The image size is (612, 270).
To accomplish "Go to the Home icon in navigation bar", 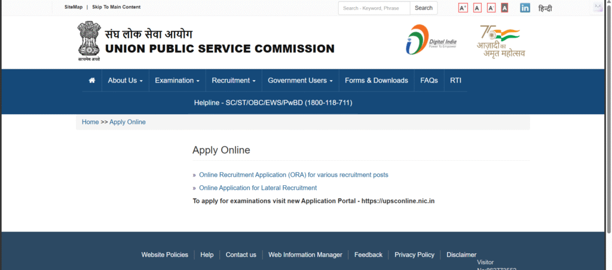I will pyautogui.click(x=92, y=81).
